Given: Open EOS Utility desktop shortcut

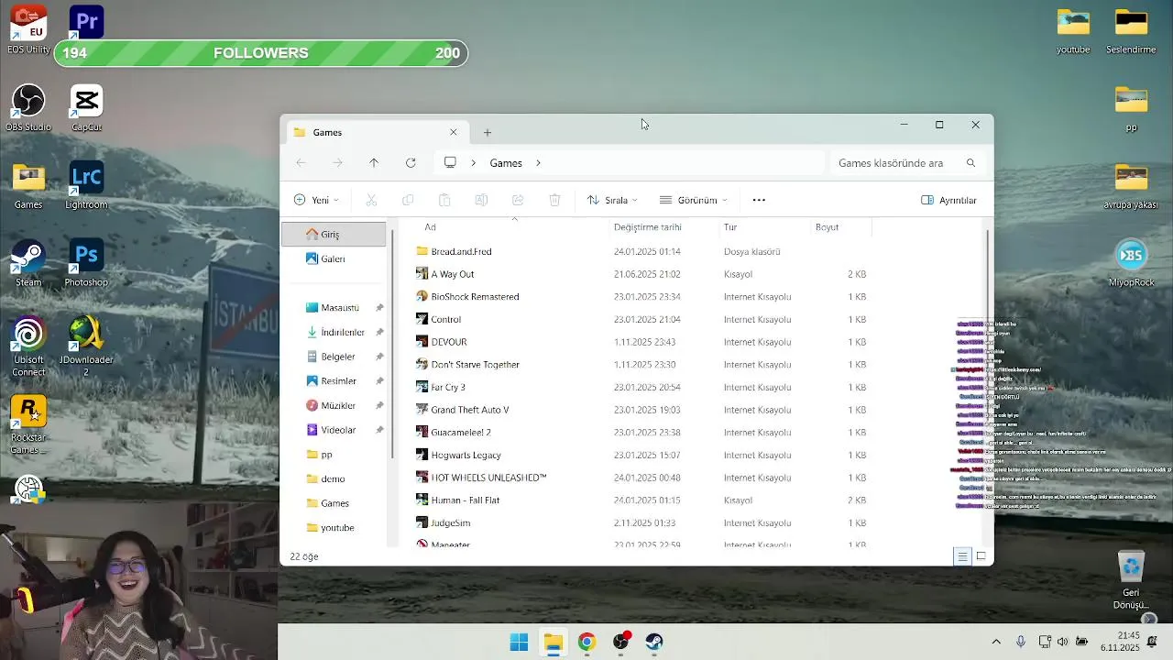Looking at the screenshot, I should [x=28, y=30].
